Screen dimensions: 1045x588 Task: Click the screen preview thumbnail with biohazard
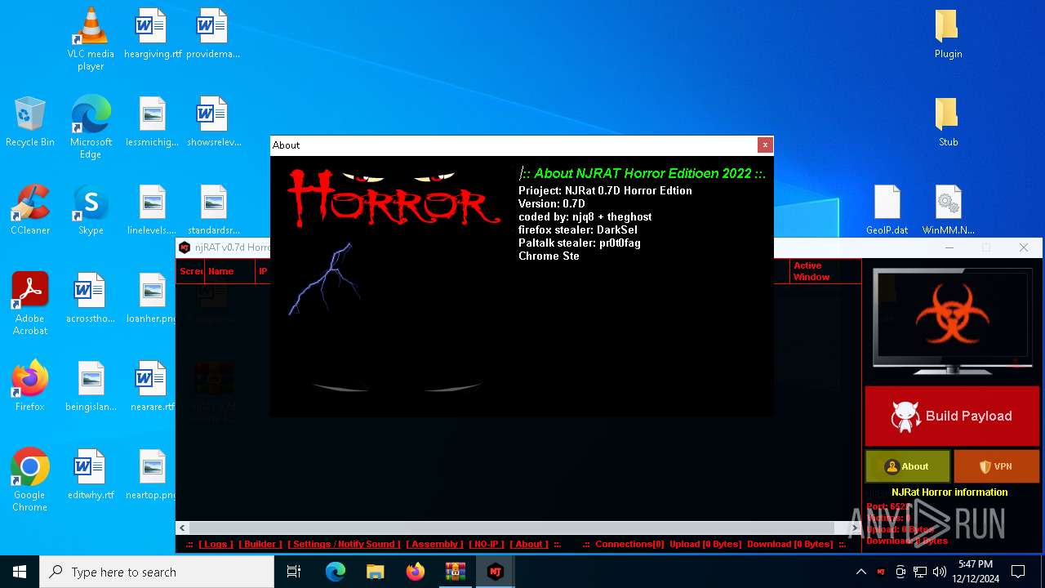[952, 322]
